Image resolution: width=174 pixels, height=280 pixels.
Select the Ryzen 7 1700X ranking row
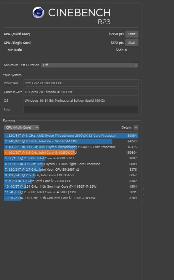71,164
